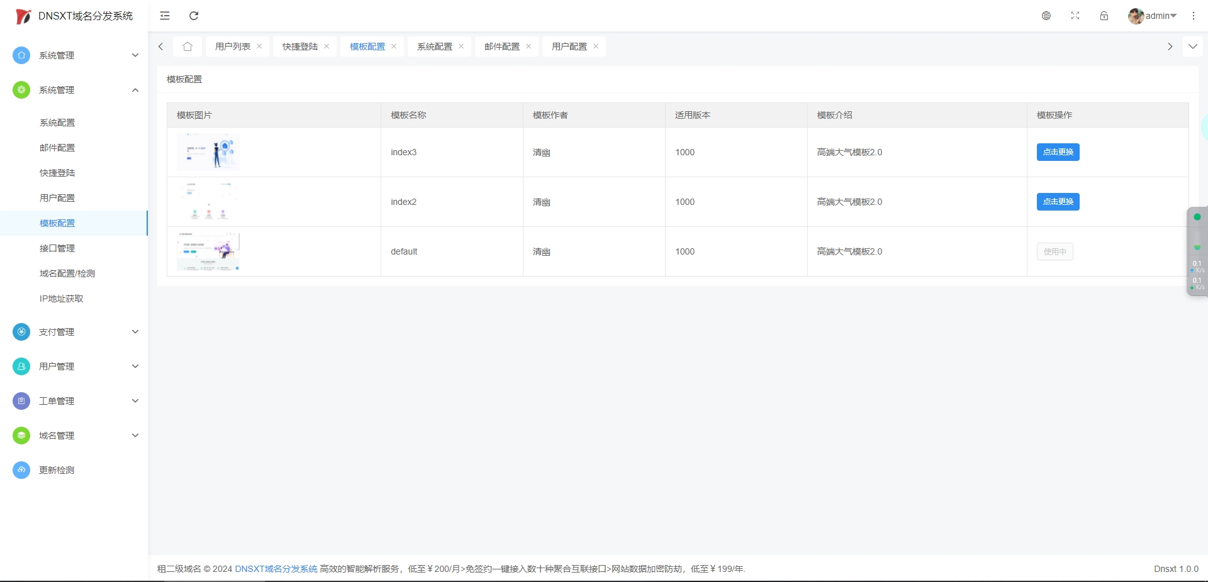Close the 系统配置 tab
The height and width of the screenshot is (582, 1208).
coord(461,47)
